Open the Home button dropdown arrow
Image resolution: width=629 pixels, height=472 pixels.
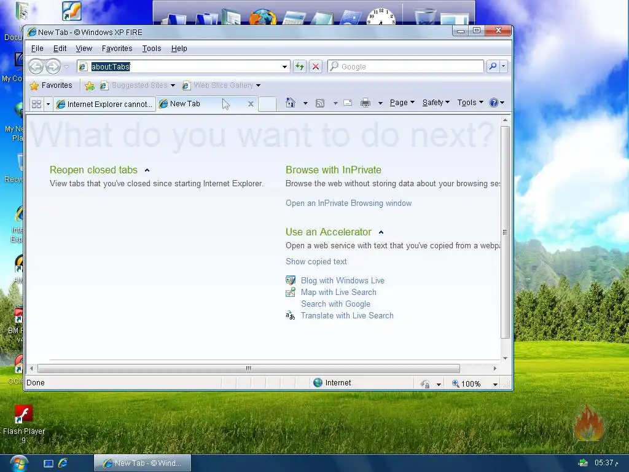pyautogui.click(x=305, y=103)
